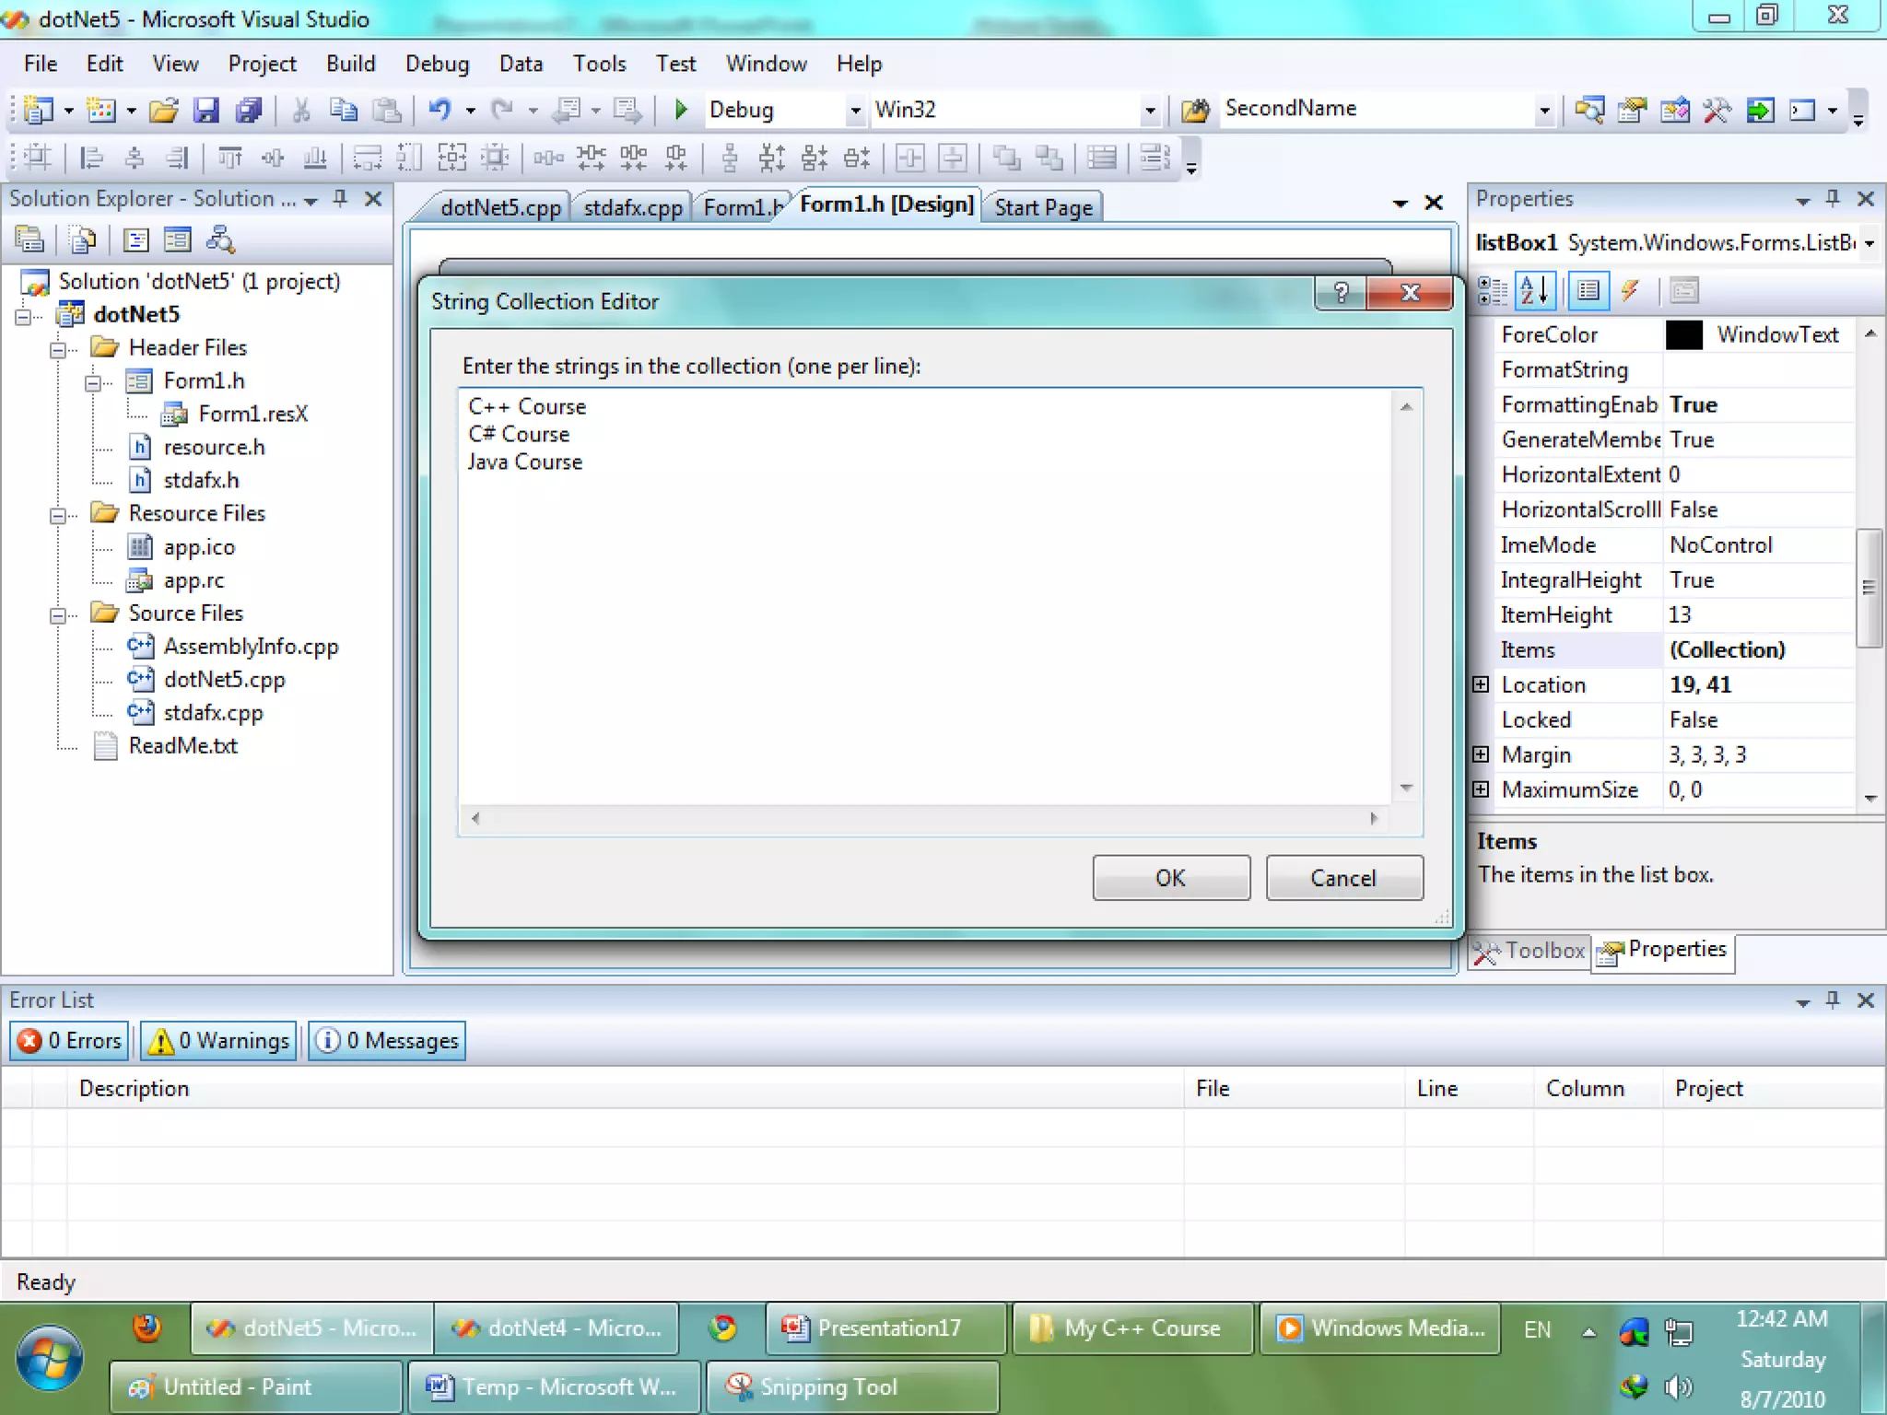Click the Undo toolbar icon
Image resolution: width=1887 pixels, height=1415 pixels.
(x=440, y=110)
